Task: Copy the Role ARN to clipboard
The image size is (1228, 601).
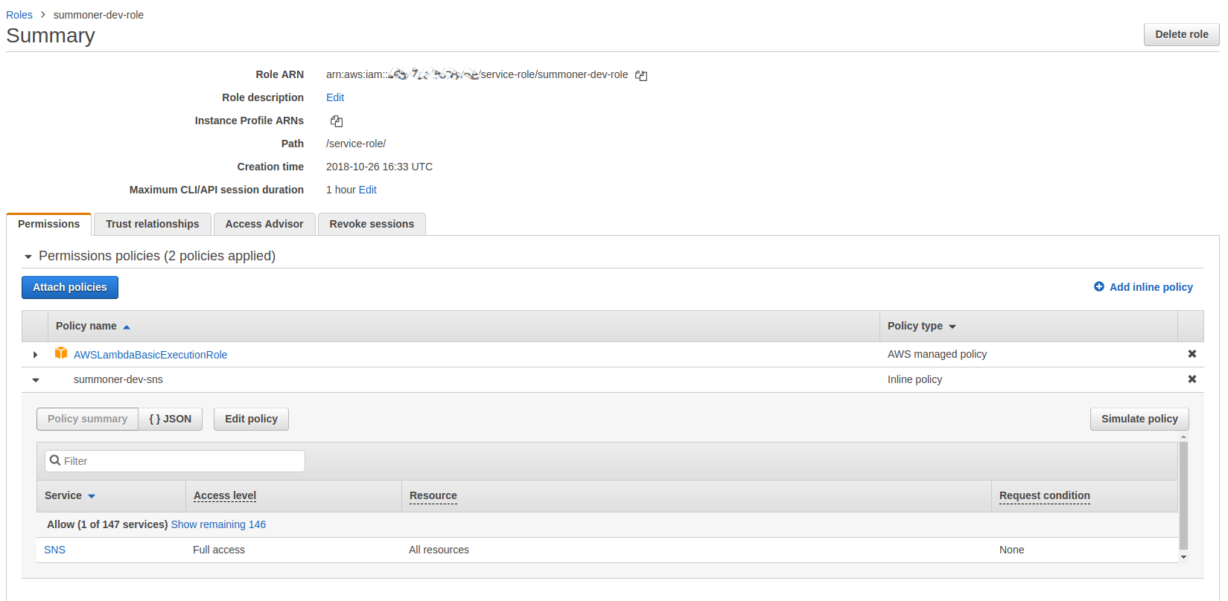Action: point(641,75)
